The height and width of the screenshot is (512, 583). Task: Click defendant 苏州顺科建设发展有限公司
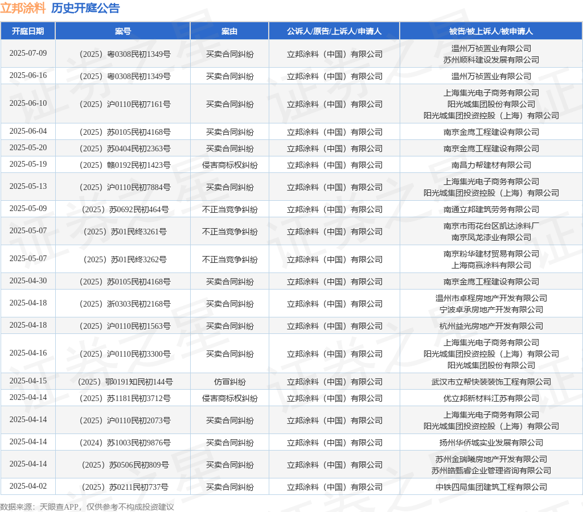491,60
